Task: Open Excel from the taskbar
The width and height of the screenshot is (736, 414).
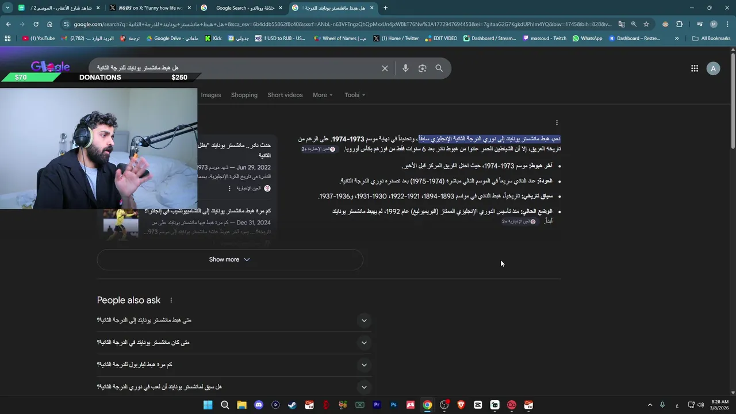Action: coord(360,405)
